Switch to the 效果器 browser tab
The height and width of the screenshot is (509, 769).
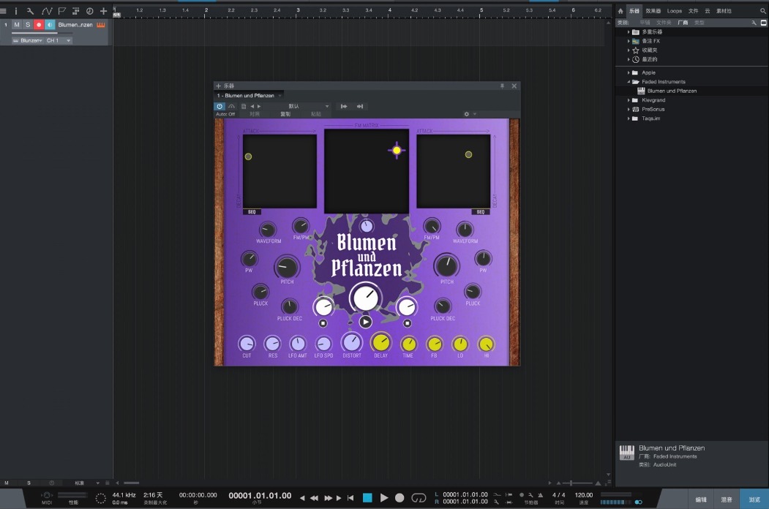(653, 11)
